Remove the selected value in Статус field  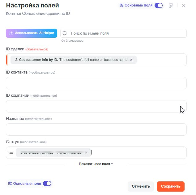tap(87, 152)
